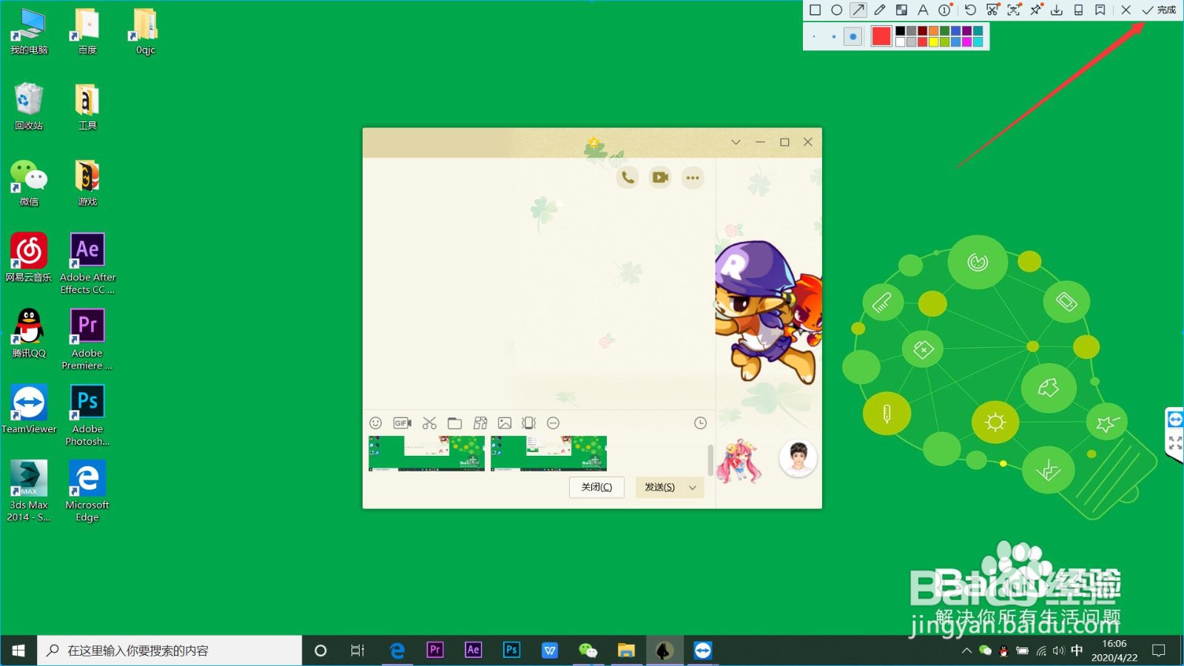Click the Windows Start button

tap(18, 650)
